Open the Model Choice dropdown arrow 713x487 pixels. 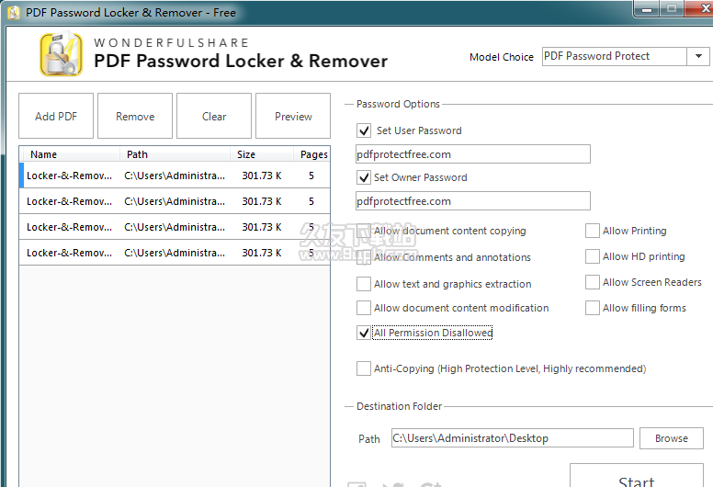(698, 56)
